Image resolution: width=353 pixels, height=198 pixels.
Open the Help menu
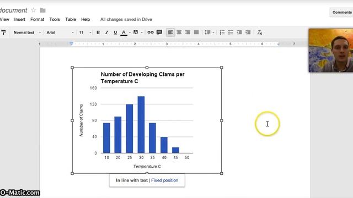click(85, 20)
